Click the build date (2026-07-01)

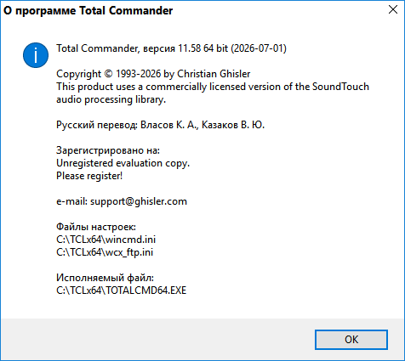259,48
